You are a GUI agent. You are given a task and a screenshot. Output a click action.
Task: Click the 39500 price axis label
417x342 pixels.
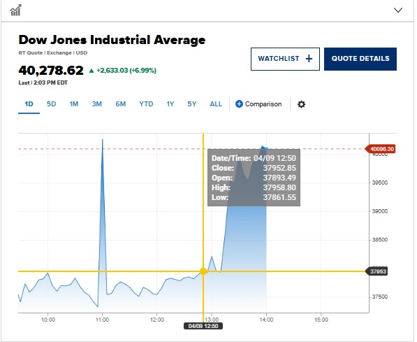(x=380, y=183)
